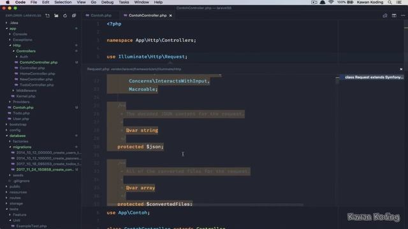Collapse the app folder
408x229 pixels.
click(13, 29)
